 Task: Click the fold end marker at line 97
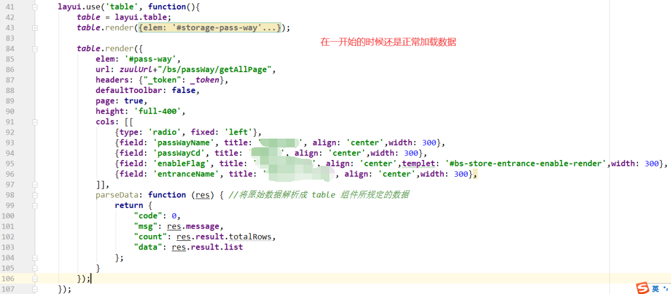pos(35,184)
